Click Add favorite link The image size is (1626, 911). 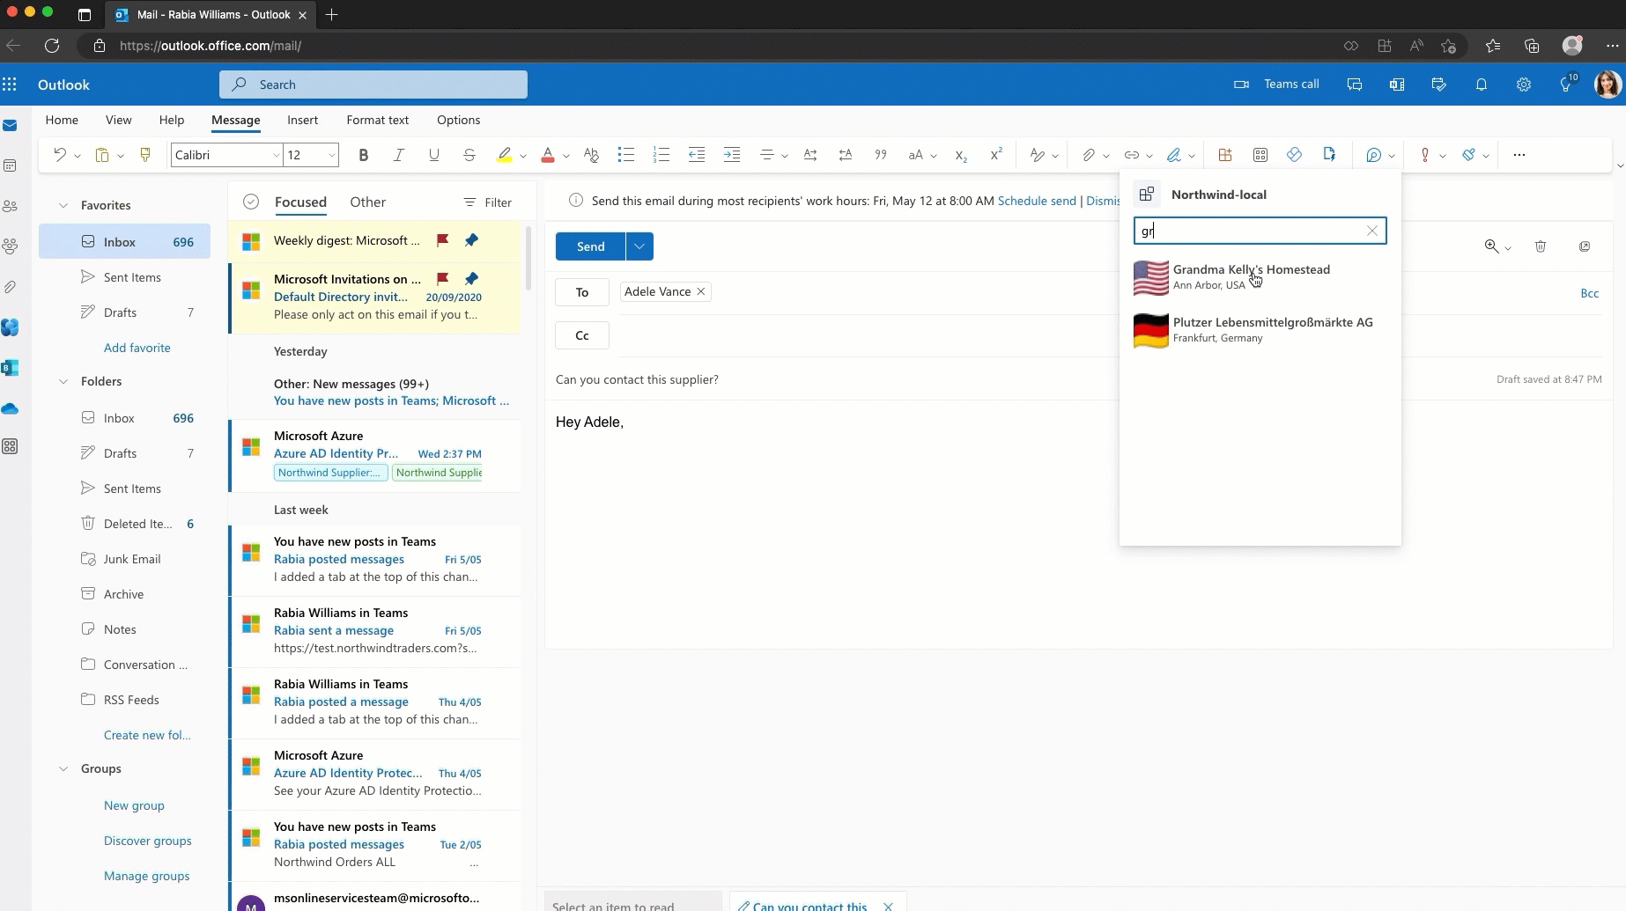pyautogui.click(x=137, y=348)
